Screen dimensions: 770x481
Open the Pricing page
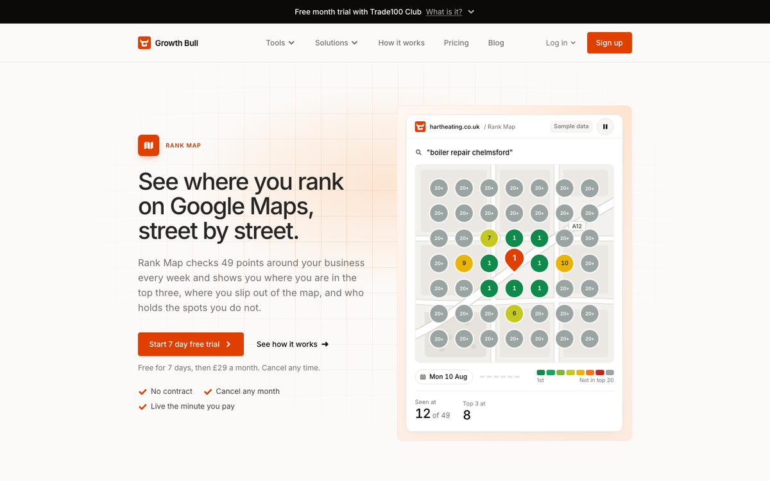pyautogui.click(x=456, y=43)
